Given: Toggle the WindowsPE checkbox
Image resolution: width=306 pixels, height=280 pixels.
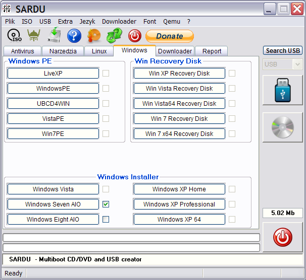Looking at the screenshot, I should (106, 88).
